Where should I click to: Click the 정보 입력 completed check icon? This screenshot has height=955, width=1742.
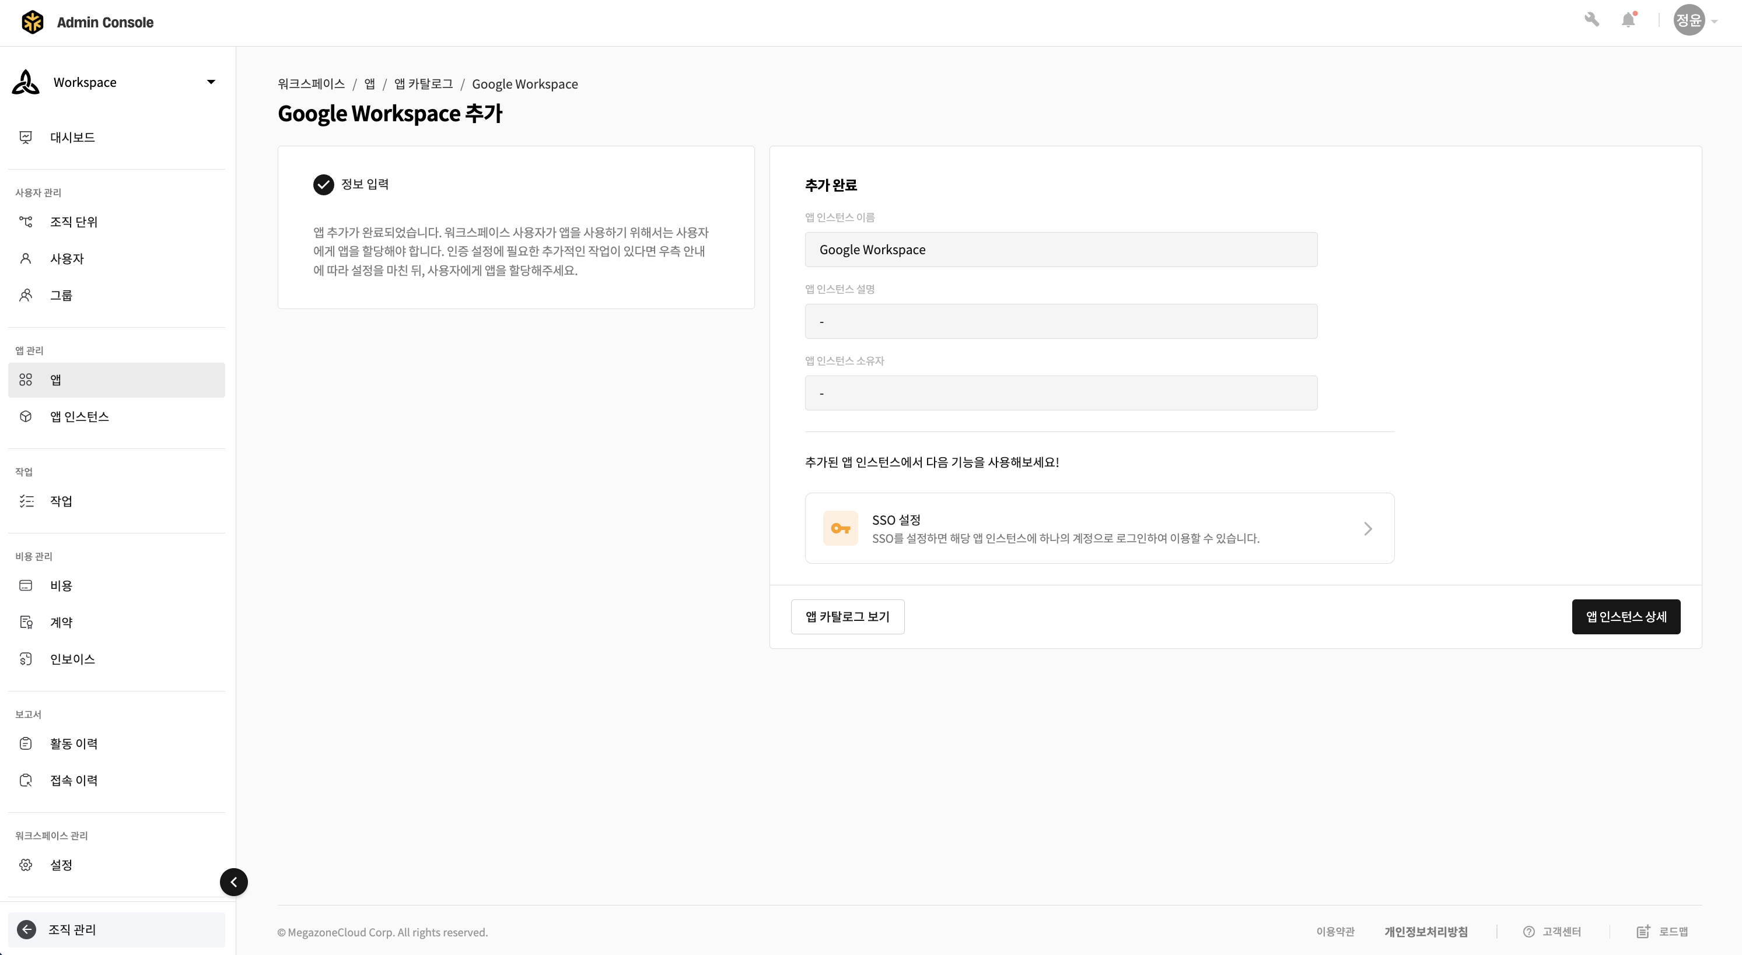[x=323, y=184]
